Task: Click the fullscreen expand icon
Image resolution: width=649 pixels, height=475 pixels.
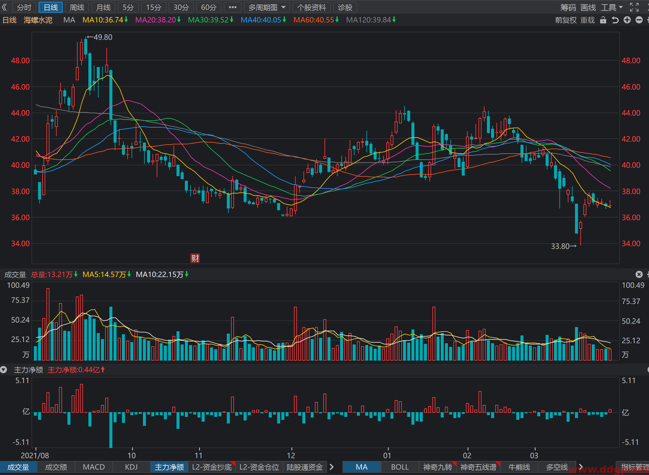Action: click(x=634, y=7)
